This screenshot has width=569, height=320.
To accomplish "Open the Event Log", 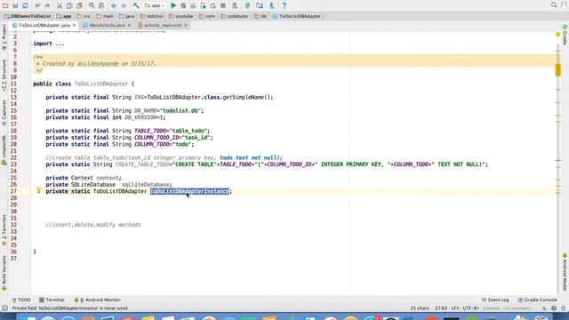I will point(495,300).
